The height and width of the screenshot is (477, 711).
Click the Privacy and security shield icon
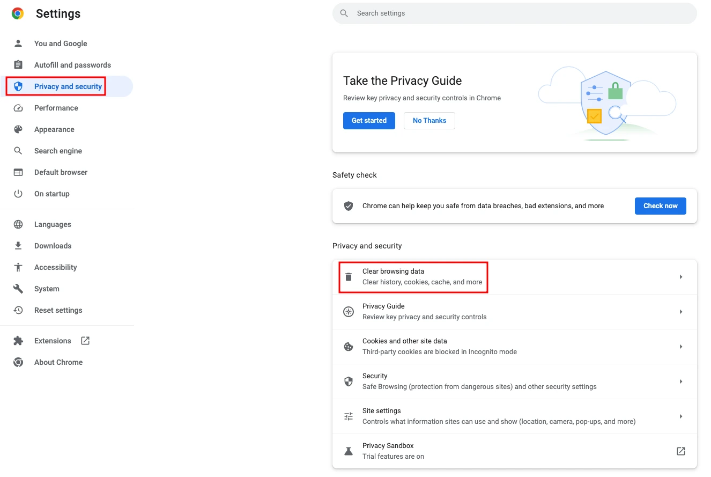click(18, 86)
